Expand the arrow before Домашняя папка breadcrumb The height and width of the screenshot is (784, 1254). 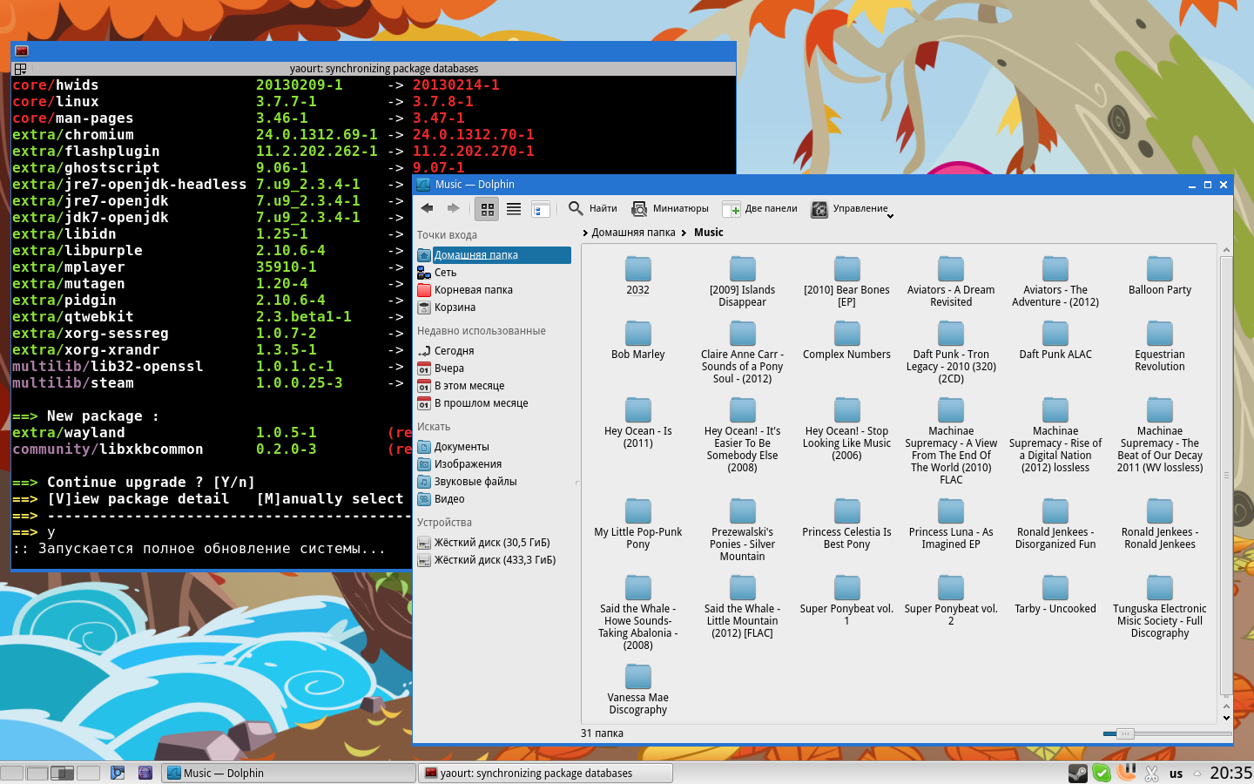point(585,233)
